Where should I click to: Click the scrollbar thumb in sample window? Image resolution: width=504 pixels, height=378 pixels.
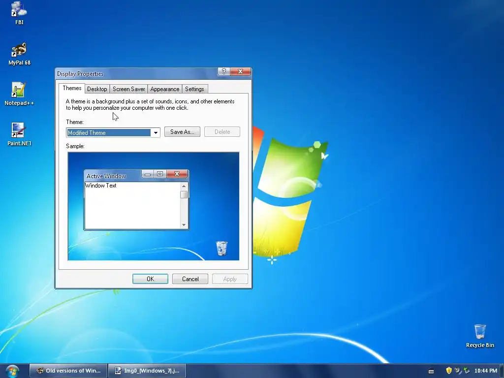[x=184, y=195]
